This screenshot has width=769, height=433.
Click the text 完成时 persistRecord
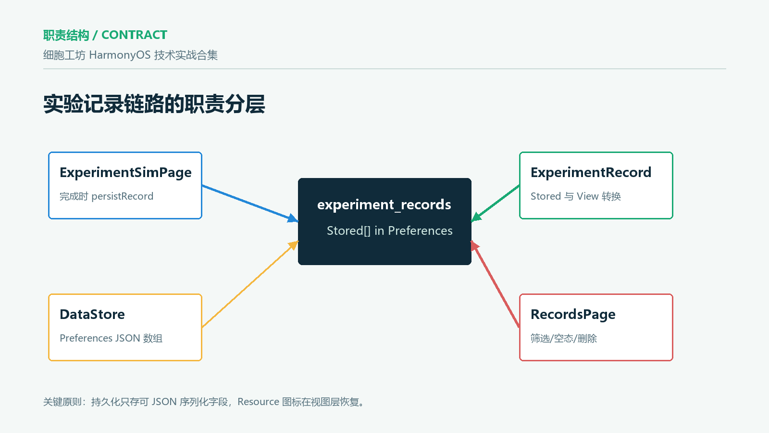(x=106, y=196)
